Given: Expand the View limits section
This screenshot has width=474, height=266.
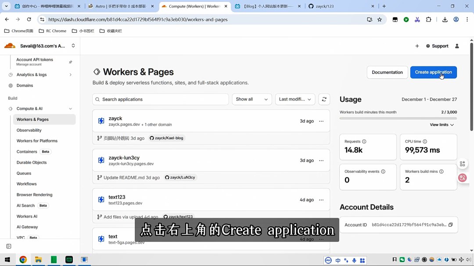Looking at the screenshot, I should pos(442,125).
